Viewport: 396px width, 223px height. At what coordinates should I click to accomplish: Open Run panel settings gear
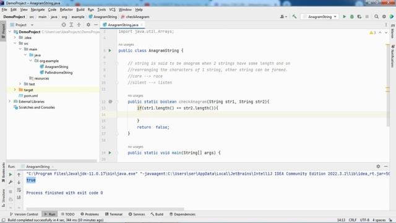click(x=378, y=167)
